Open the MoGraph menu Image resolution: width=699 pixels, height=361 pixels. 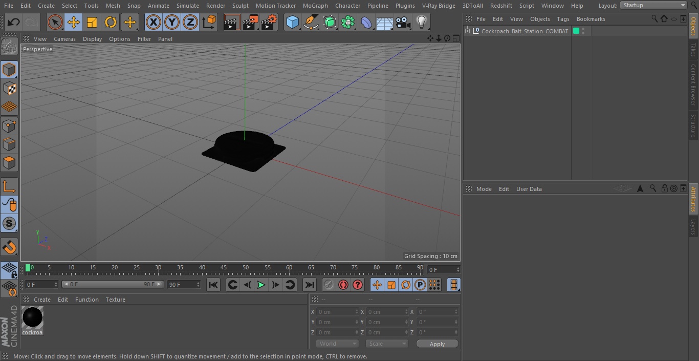tap(315, 6)
